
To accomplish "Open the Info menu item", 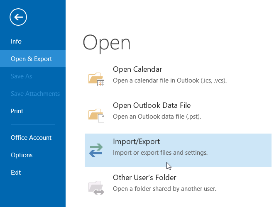I will [x=16, y=41].
